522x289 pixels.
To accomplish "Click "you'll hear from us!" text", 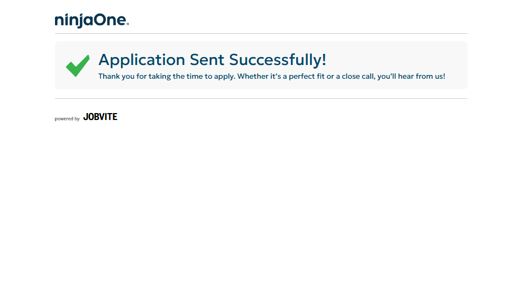I will pyautogui.click(x=411, y=76).
